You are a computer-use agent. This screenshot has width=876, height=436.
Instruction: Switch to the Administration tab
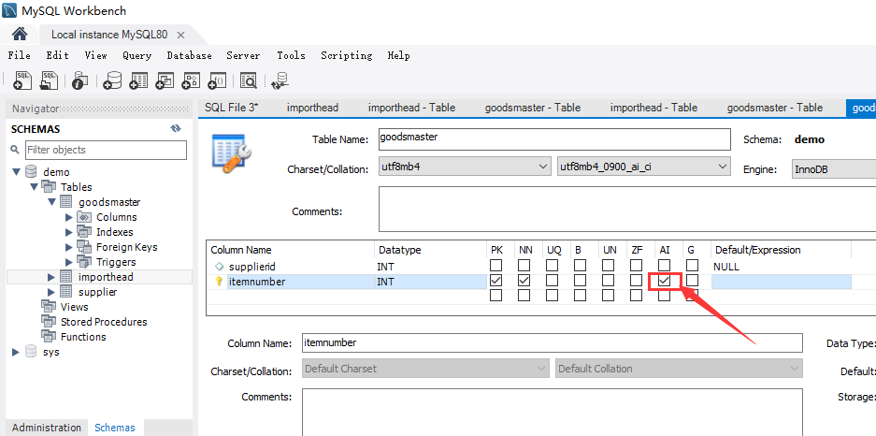[47, 428]
